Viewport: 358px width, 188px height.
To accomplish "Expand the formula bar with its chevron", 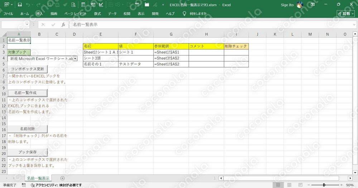I will [x=354, y=24].
